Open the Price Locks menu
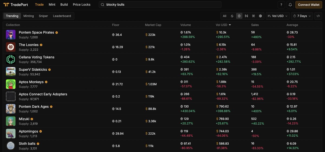 pyautogui.click(x=82, y=5)
